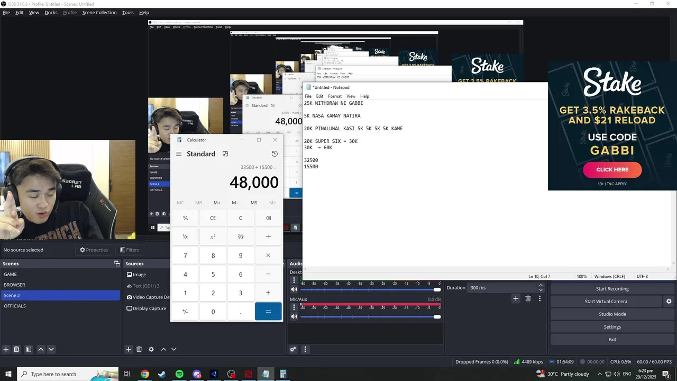677x381 pixels.
Task: Select the OFFICIALS scene
Action: (x=60, y=306)
